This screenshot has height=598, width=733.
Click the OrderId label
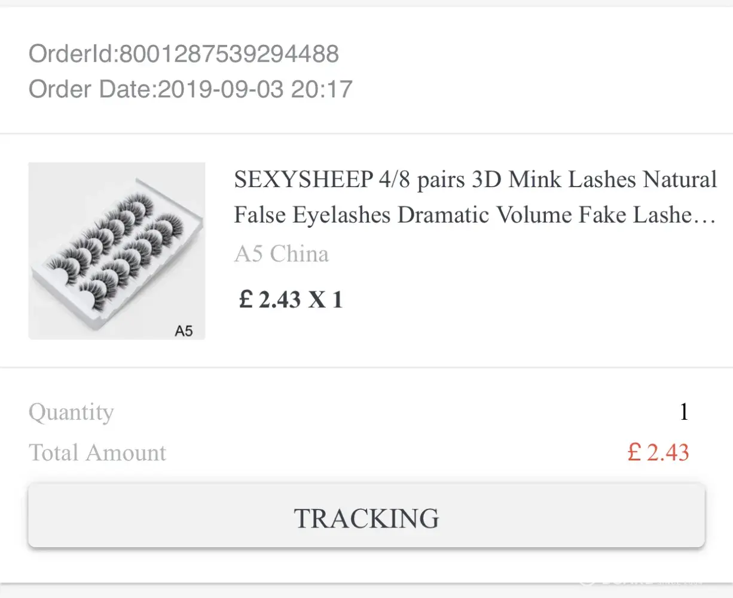pyautogui.click(x=72, y=54)
